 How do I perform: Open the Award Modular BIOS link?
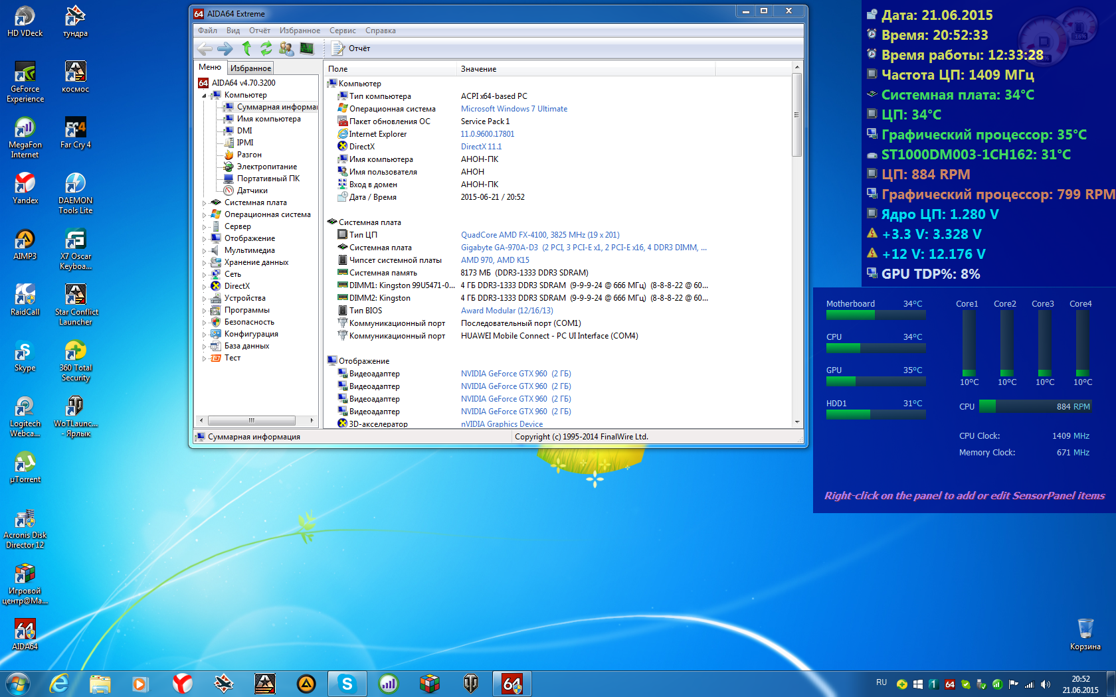click(x=507, y=311)
